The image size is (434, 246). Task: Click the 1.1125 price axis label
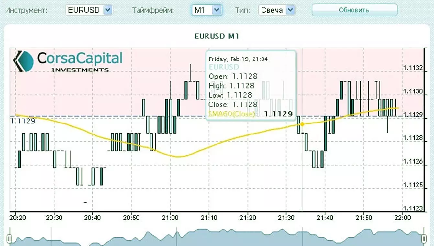click(413, 185)
